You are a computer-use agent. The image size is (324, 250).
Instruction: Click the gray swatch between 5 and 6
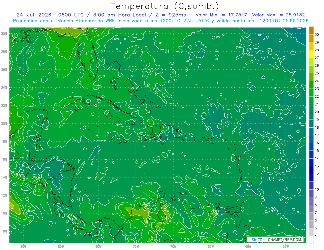point(311,224)
